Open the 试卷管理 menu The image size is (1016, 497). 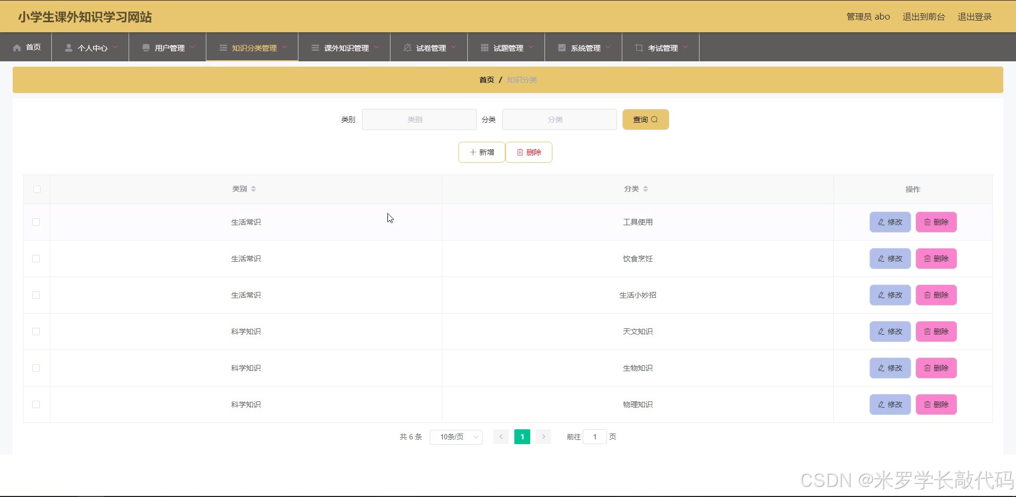coord(429,48)
